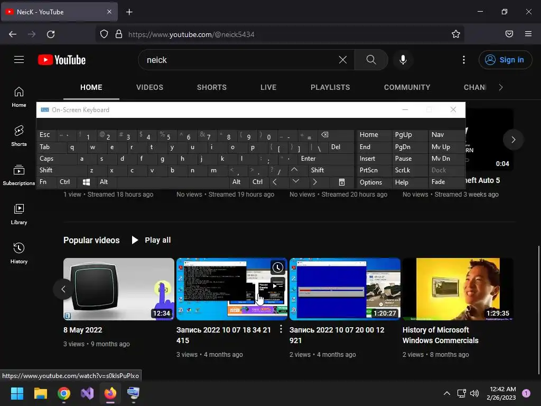
Task: Toggle left Alt on On-Screen Keyboard
Action: tap(106, 182)
